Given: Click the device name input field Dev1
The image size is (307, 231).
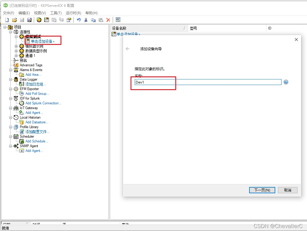Looking at the screenshot, I should coord(208,82).
